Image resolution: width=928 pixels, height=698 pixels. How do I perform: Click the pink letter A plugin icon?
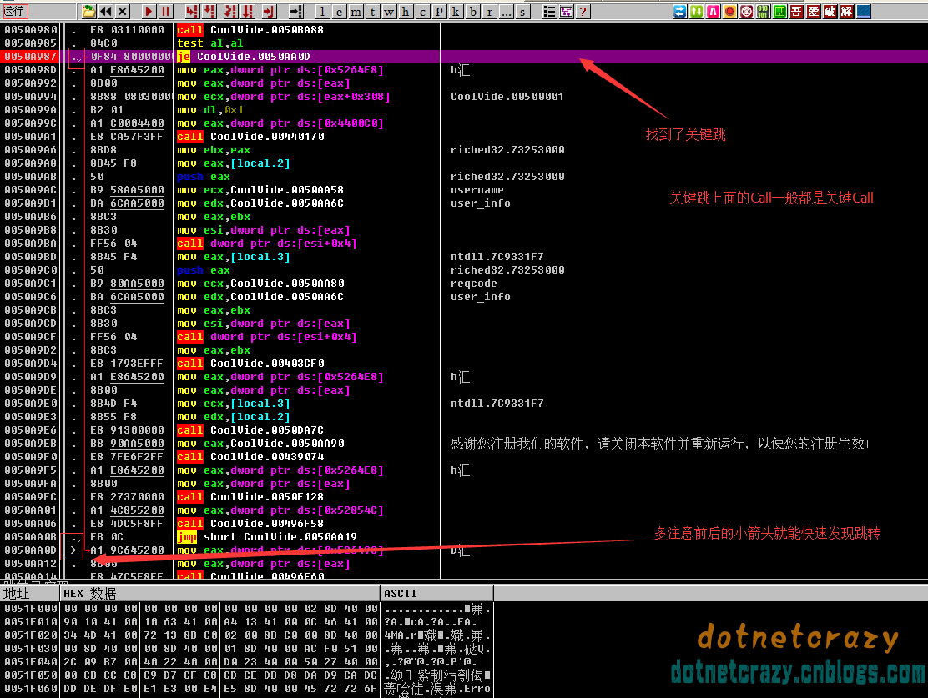714,11
